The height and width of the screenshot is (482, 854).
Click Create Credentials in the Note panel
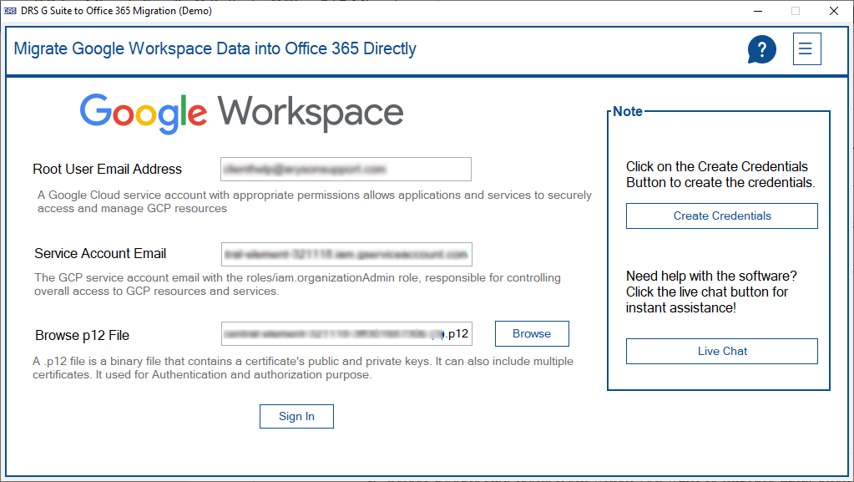click(x=721, y=216)
